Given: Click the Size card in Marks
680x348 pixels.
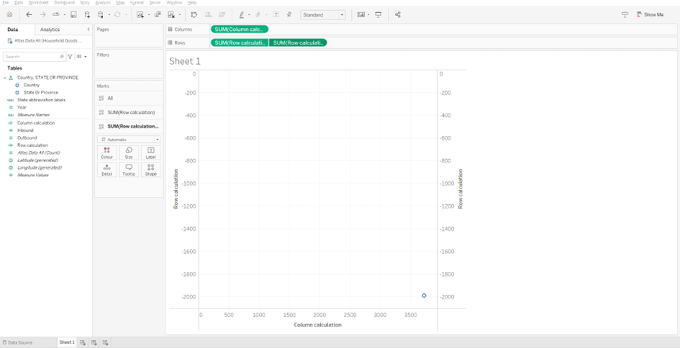Looking at the screenshot, I should (x=129, y=153).
